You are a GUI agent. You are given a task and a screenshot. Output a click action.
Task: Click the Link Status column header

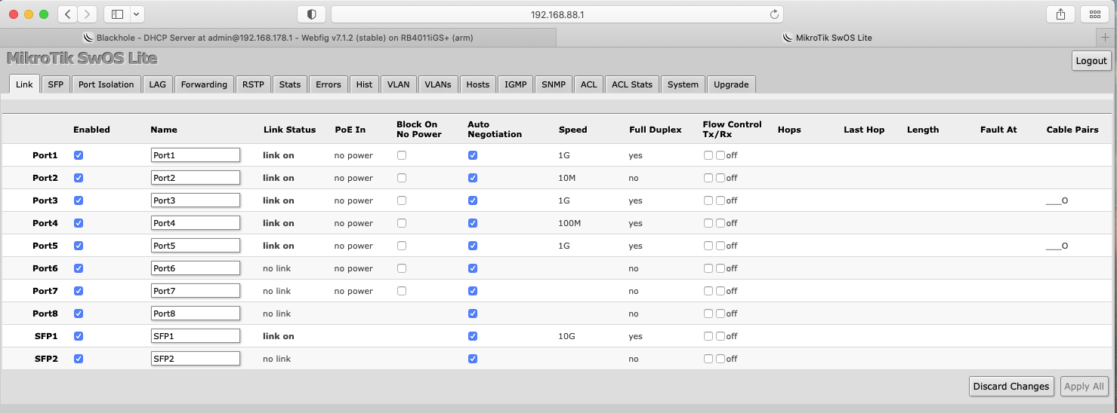click(x=290, y=130)
